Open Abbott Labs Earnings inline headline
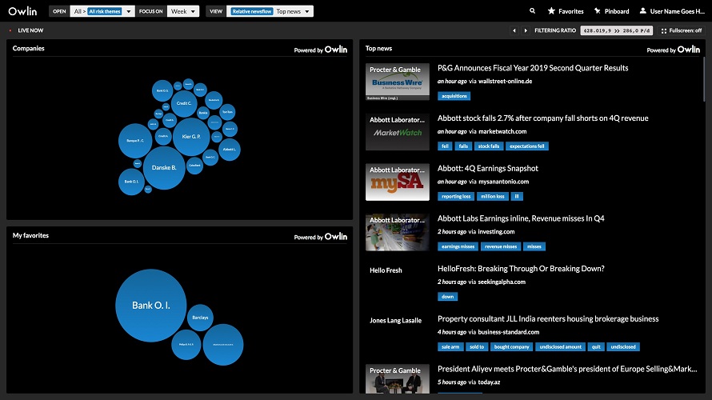This screenshot has height=400, width=712. point(521,218)
